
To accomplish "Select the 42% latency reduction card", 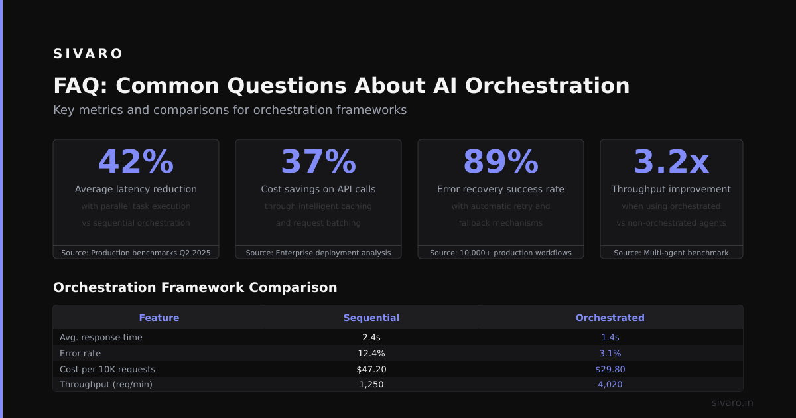I will click(x=136, y=199).
